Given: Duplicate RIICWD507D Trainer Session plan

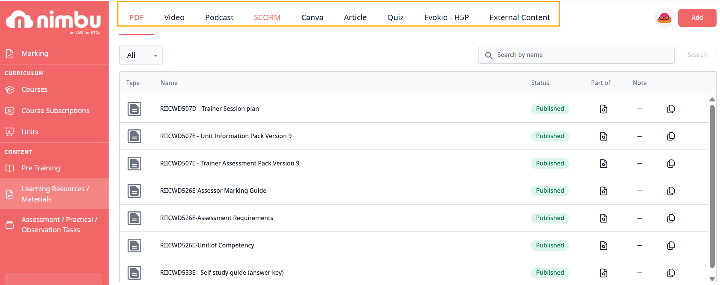Looking at the screenshot, I should click(671, 109).
